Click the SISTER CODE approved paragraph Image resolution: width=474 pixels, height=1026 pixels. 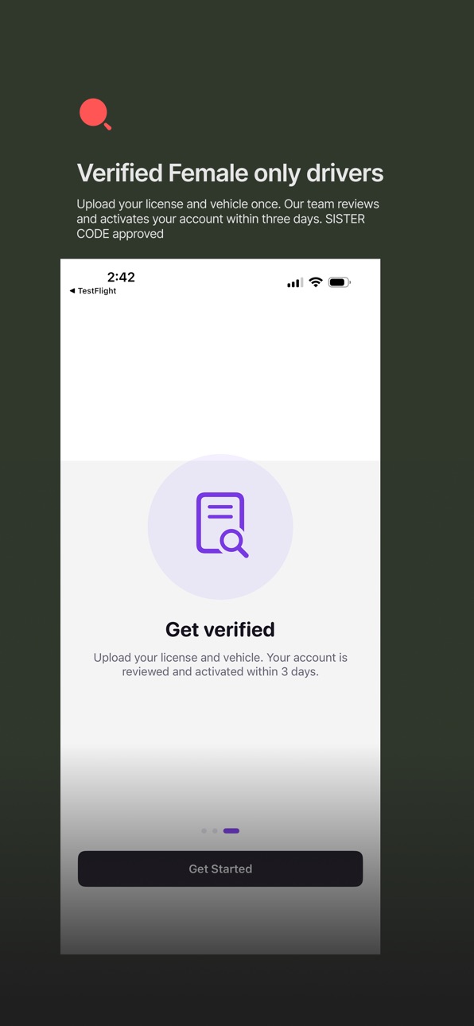[x=227, y=219]
